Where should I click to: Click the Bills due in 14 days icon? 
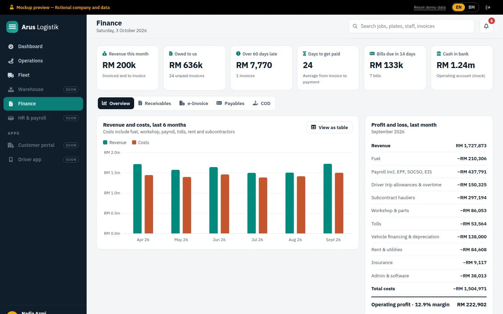pyautogui.click(x=372, y=54)
